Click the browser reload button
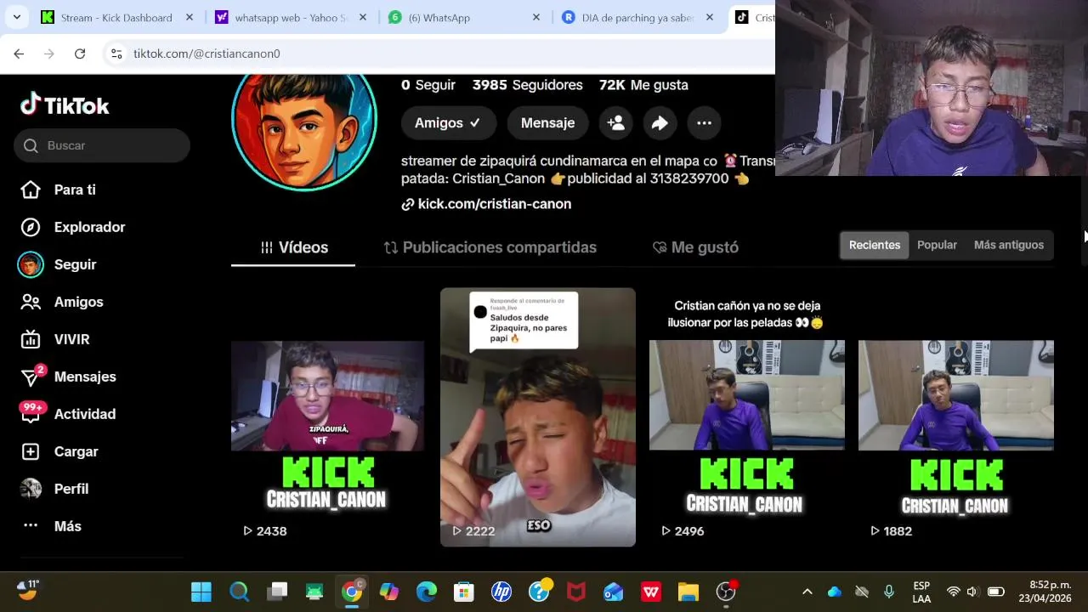The height and width of the screenshot is (612, 1088). tap(80, 54)
